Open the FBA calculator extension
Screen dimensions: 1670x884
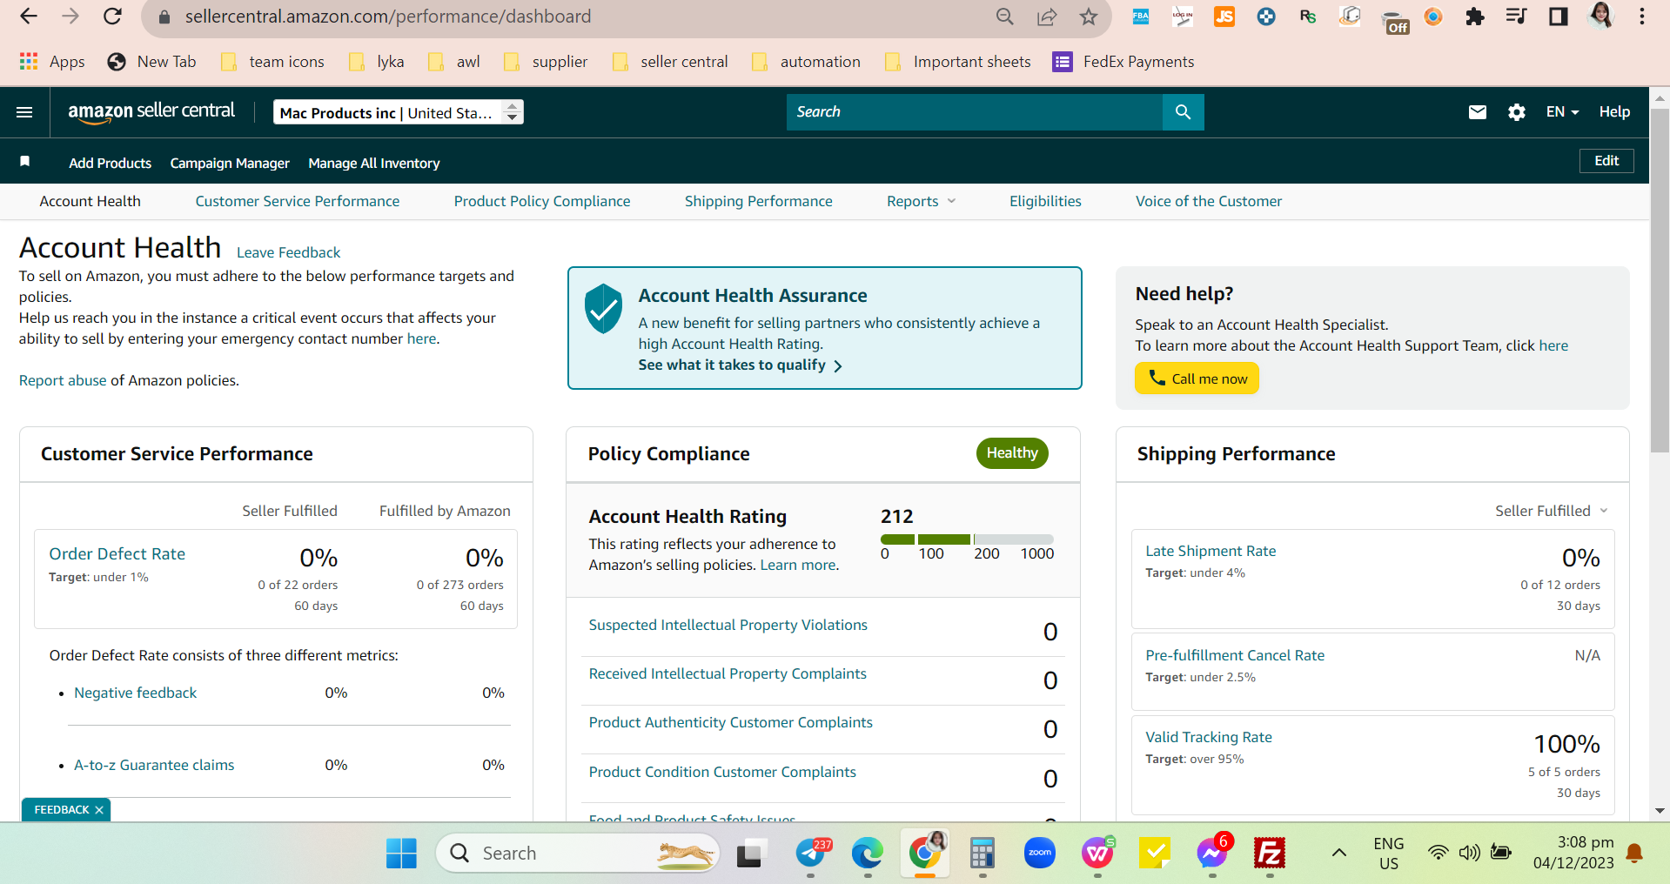(x=1140, y=17)
